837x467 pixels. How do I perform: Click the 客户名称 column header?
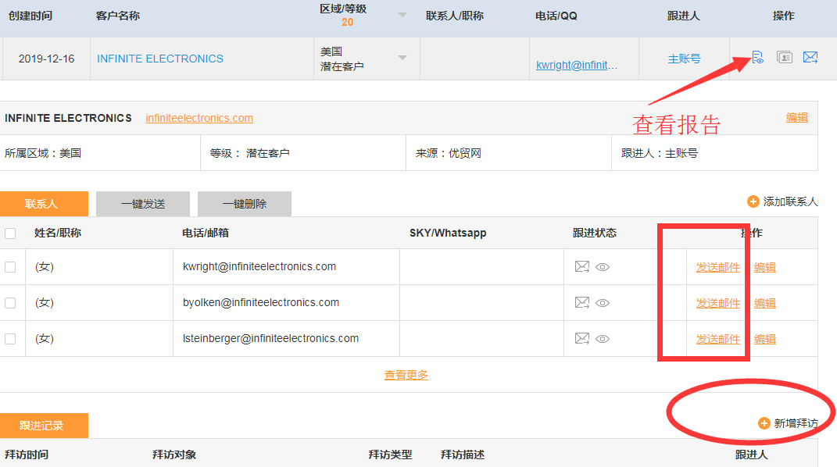point(118,16)
